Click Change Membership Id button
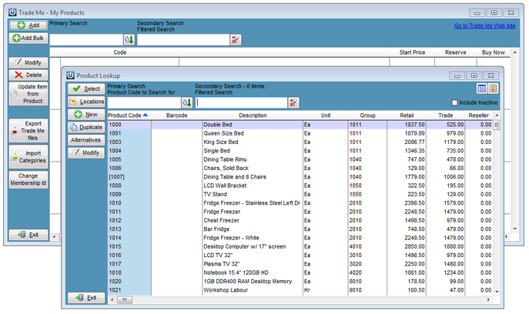529x314 pixels. click(x=28, y=179)
